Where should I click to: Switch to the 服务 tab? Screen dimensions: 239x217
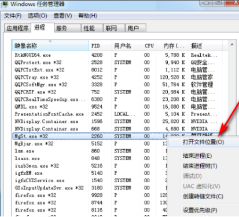click(x=67, y=28)
